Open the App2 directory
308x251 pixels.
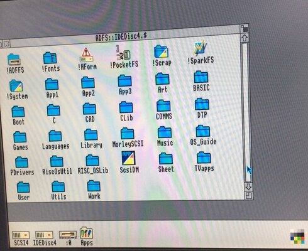[x=88, y=83]
